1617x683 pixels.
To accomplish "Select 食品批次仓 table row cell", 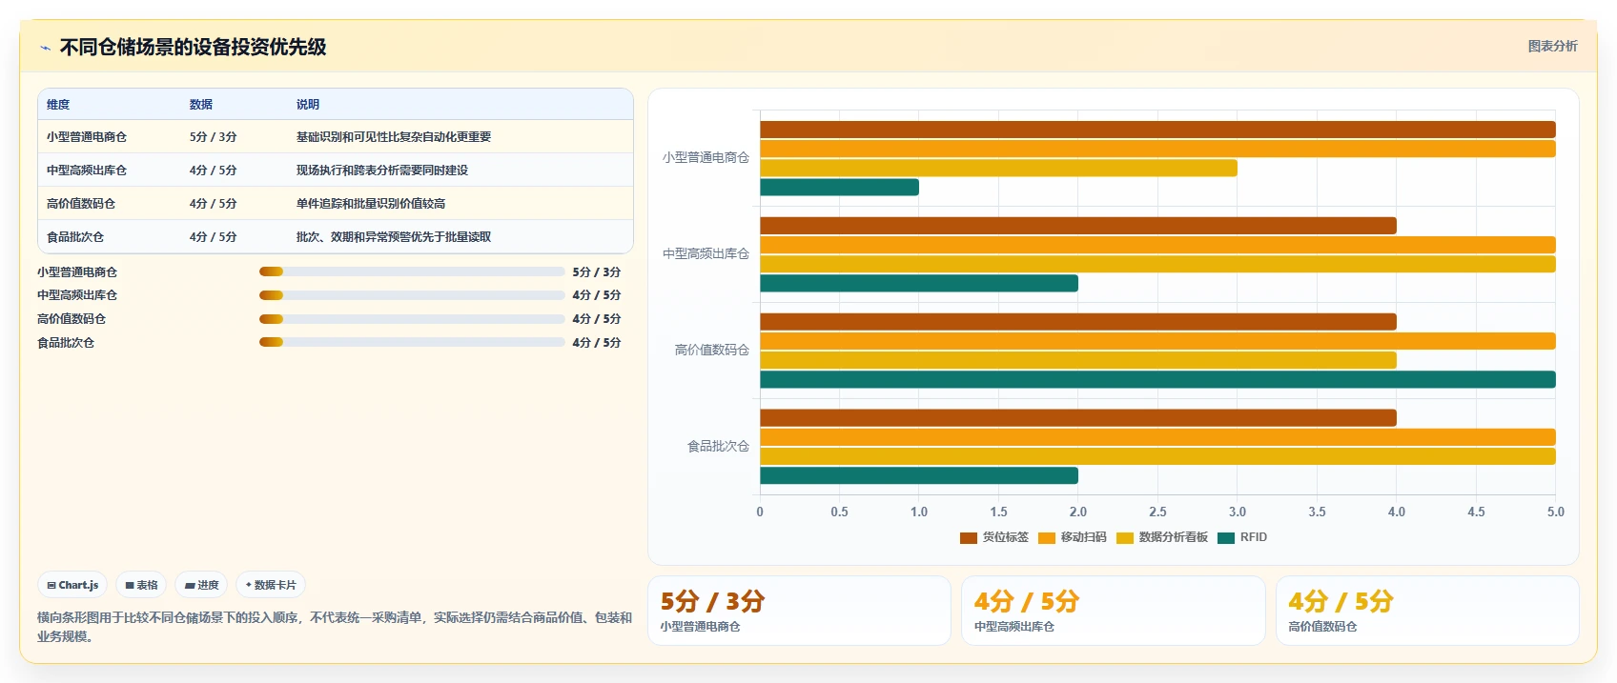I will point(75,237).
